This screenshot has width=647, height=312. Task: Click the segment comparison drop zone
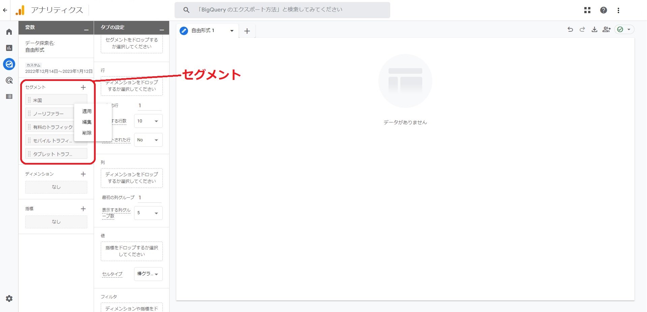[x=131, y=45]
